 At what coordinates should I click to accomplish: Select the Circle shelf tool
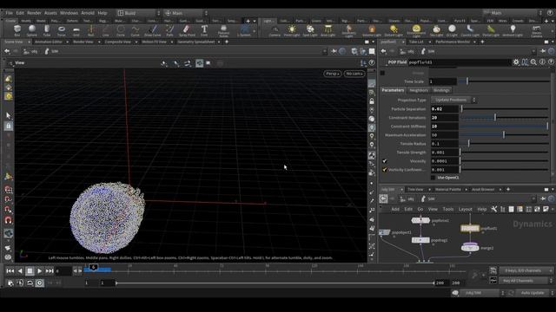(121, 30)
